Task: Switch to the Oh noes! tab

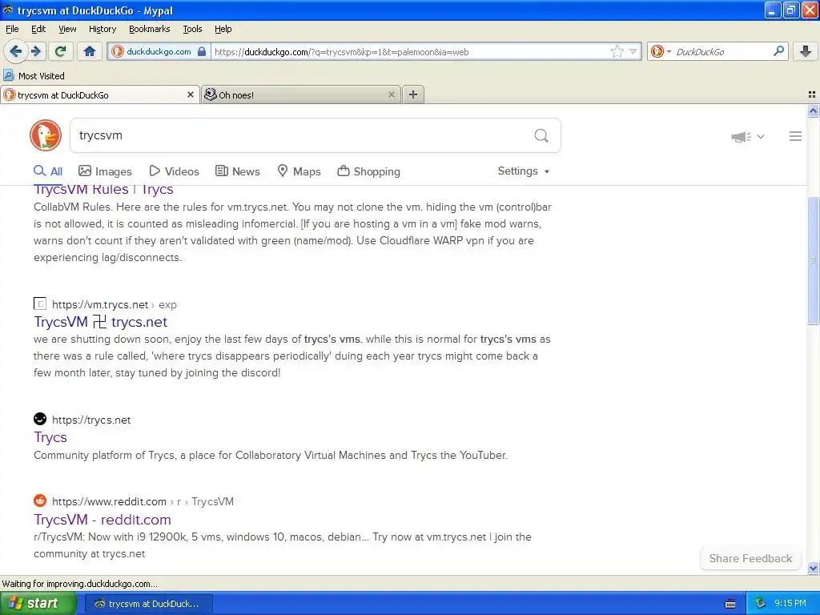Action: [301, 94]
